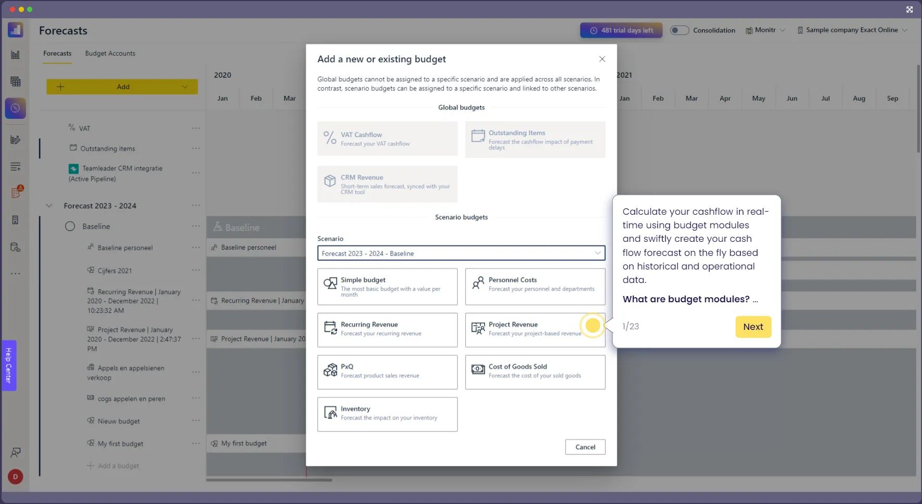This screenshot has width=922, height=504.
Task: Click the alert document icon in sidebar
Action: (15, 192)
